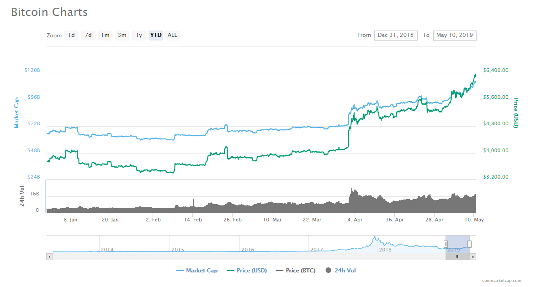Show ALL historical data range

tap(172, 35)
